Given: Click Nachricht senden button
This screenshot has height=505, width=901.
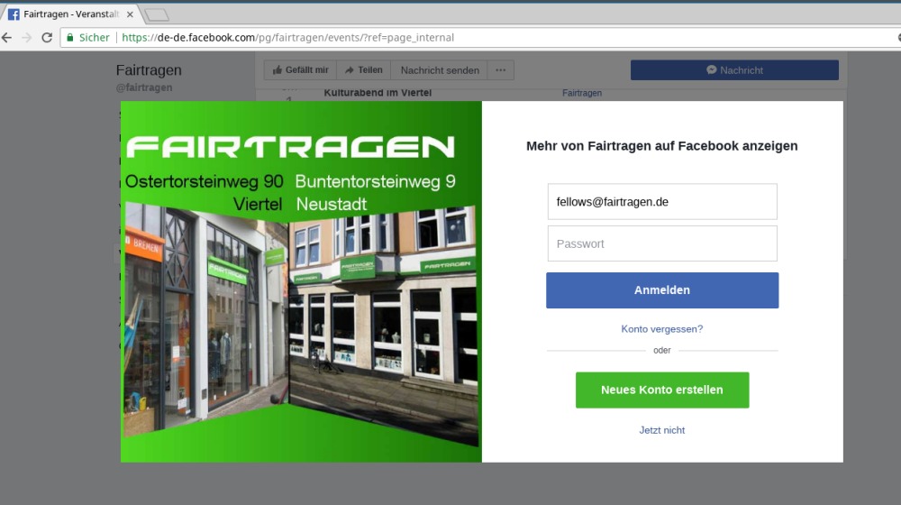Looking at the screenshot, I should coord(440,70).
